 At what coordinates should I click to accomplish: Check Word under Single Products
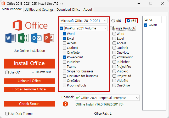click(114, 34)
